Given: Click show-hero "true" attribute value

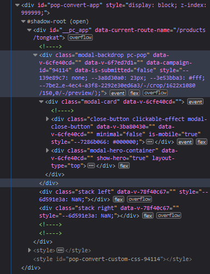Looking at the screenshot, I should [139, 158].
